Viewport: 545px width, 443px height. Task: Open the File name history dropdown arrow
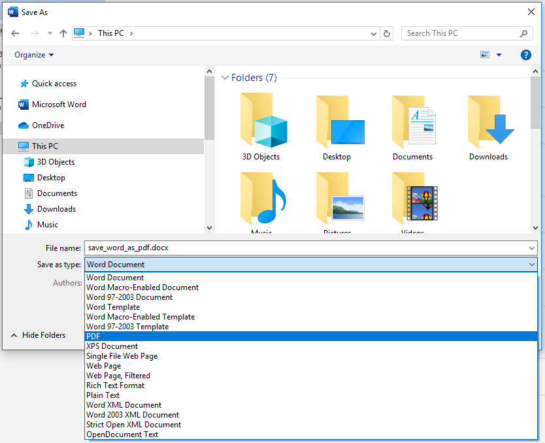click(x=532, y=248)
